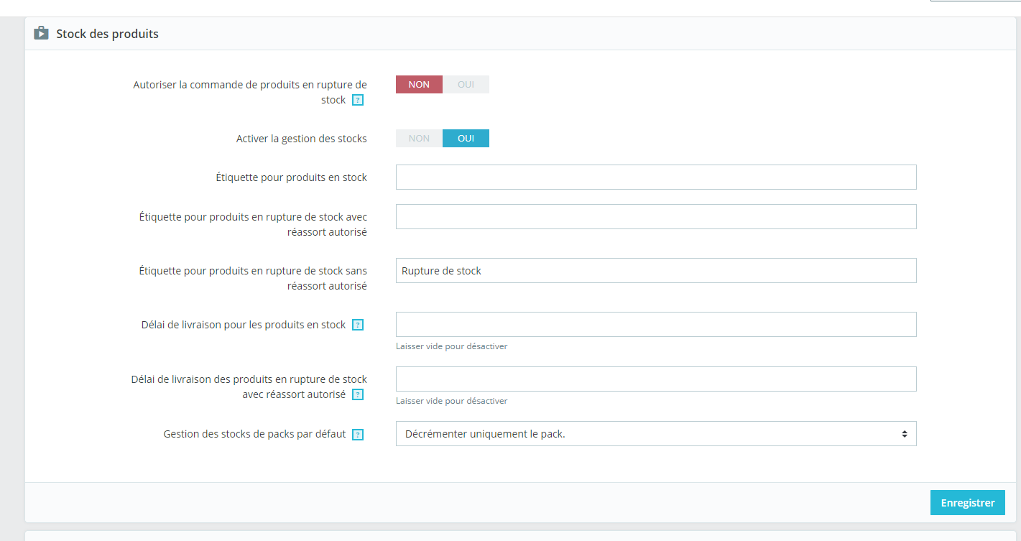Click the label field for out-of-stock with restocking allowed
This screenshot has width=1021, height=541.
656,216
